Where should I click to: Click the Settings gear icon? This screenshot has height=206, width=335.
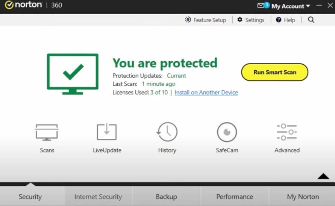pos(240,20)
